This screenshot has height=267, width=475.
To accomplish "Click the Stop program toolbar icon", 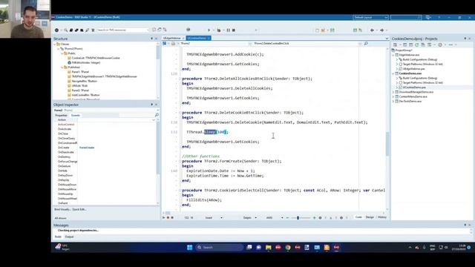I will [234, 30].
